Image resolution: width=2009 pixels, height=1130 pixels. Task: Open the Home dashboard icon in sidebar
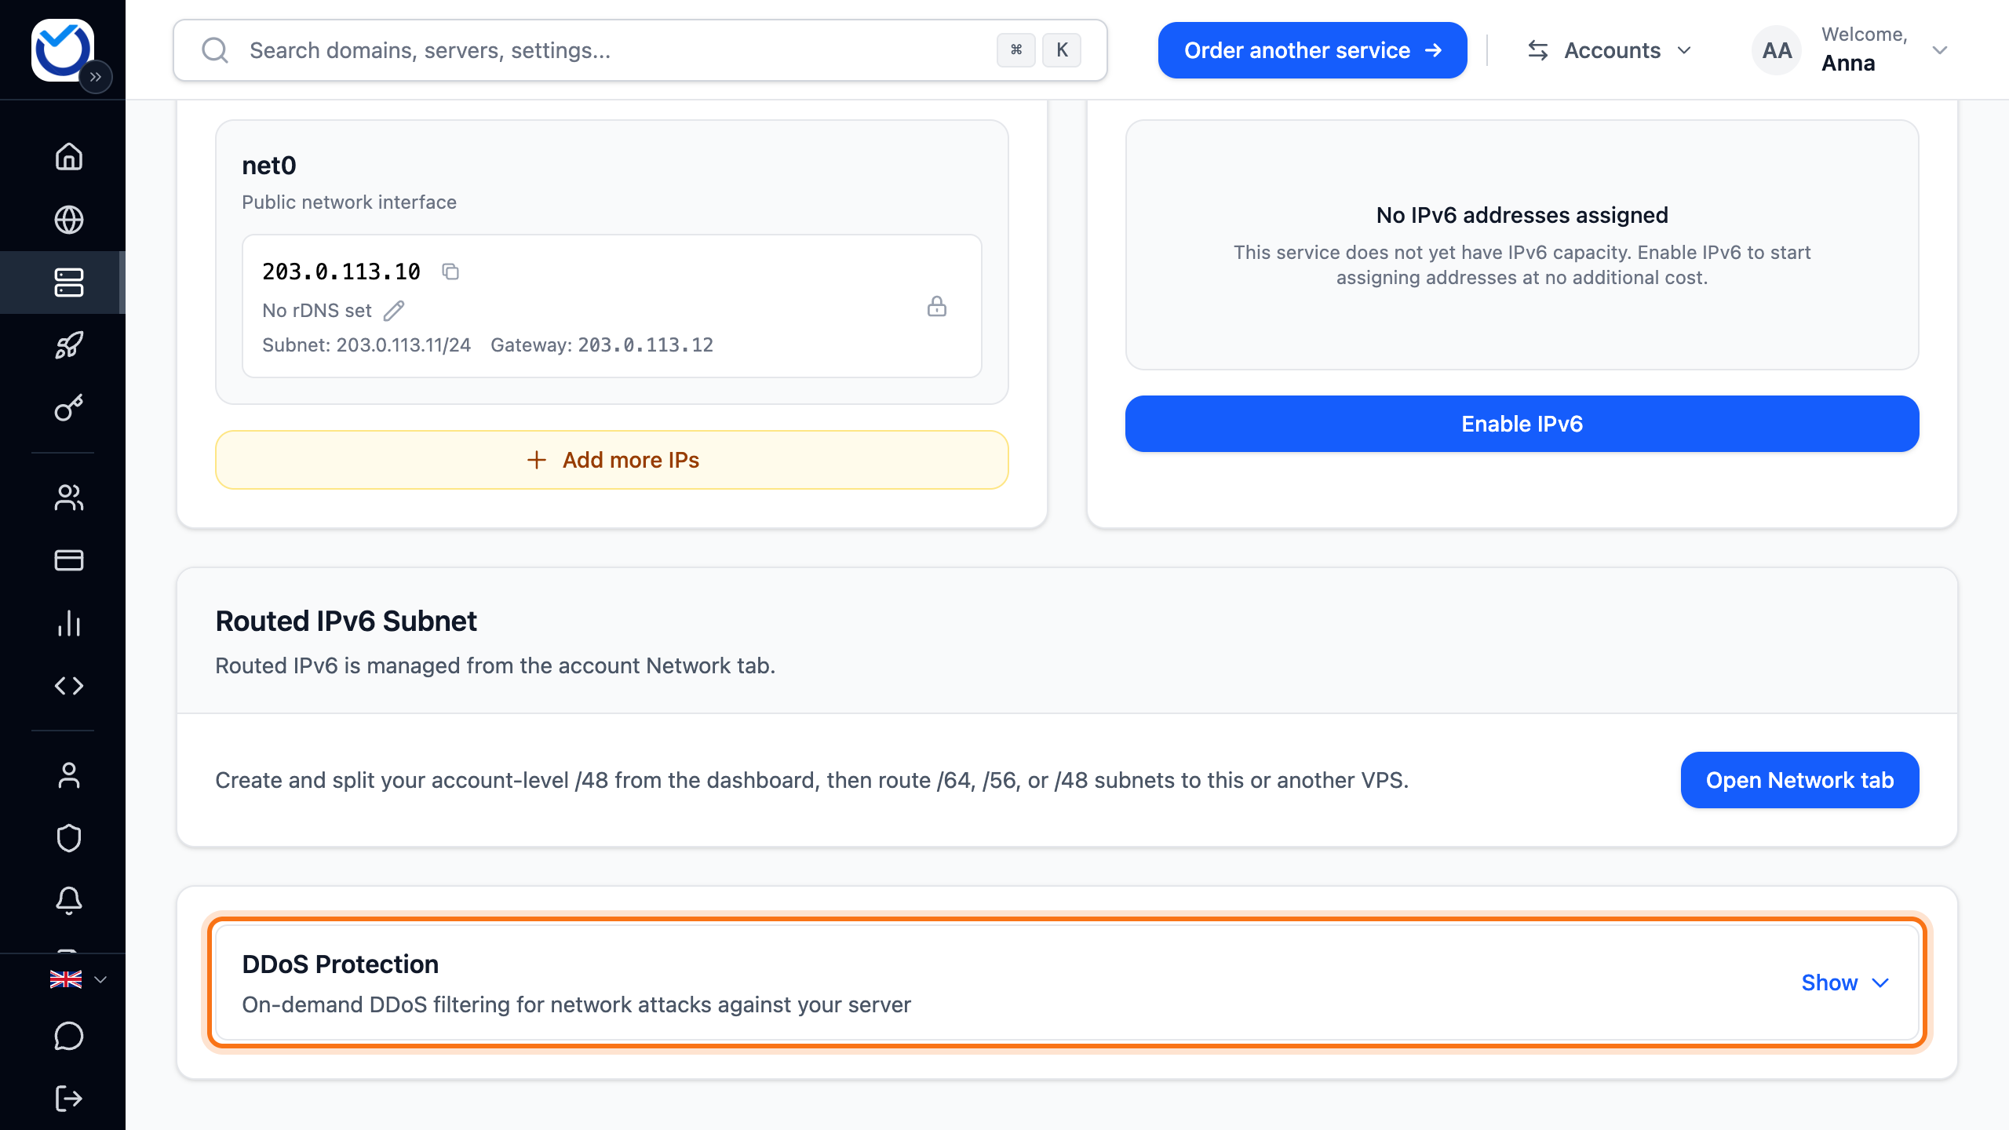click(69, 156)
